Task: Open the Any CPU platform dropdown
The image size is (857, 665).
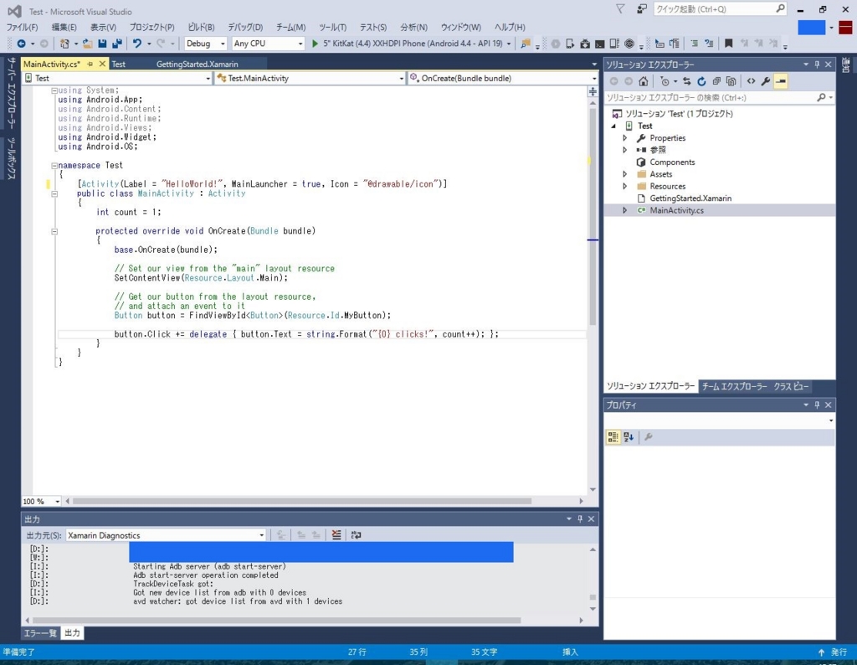Action: click(x=268, y=44)
